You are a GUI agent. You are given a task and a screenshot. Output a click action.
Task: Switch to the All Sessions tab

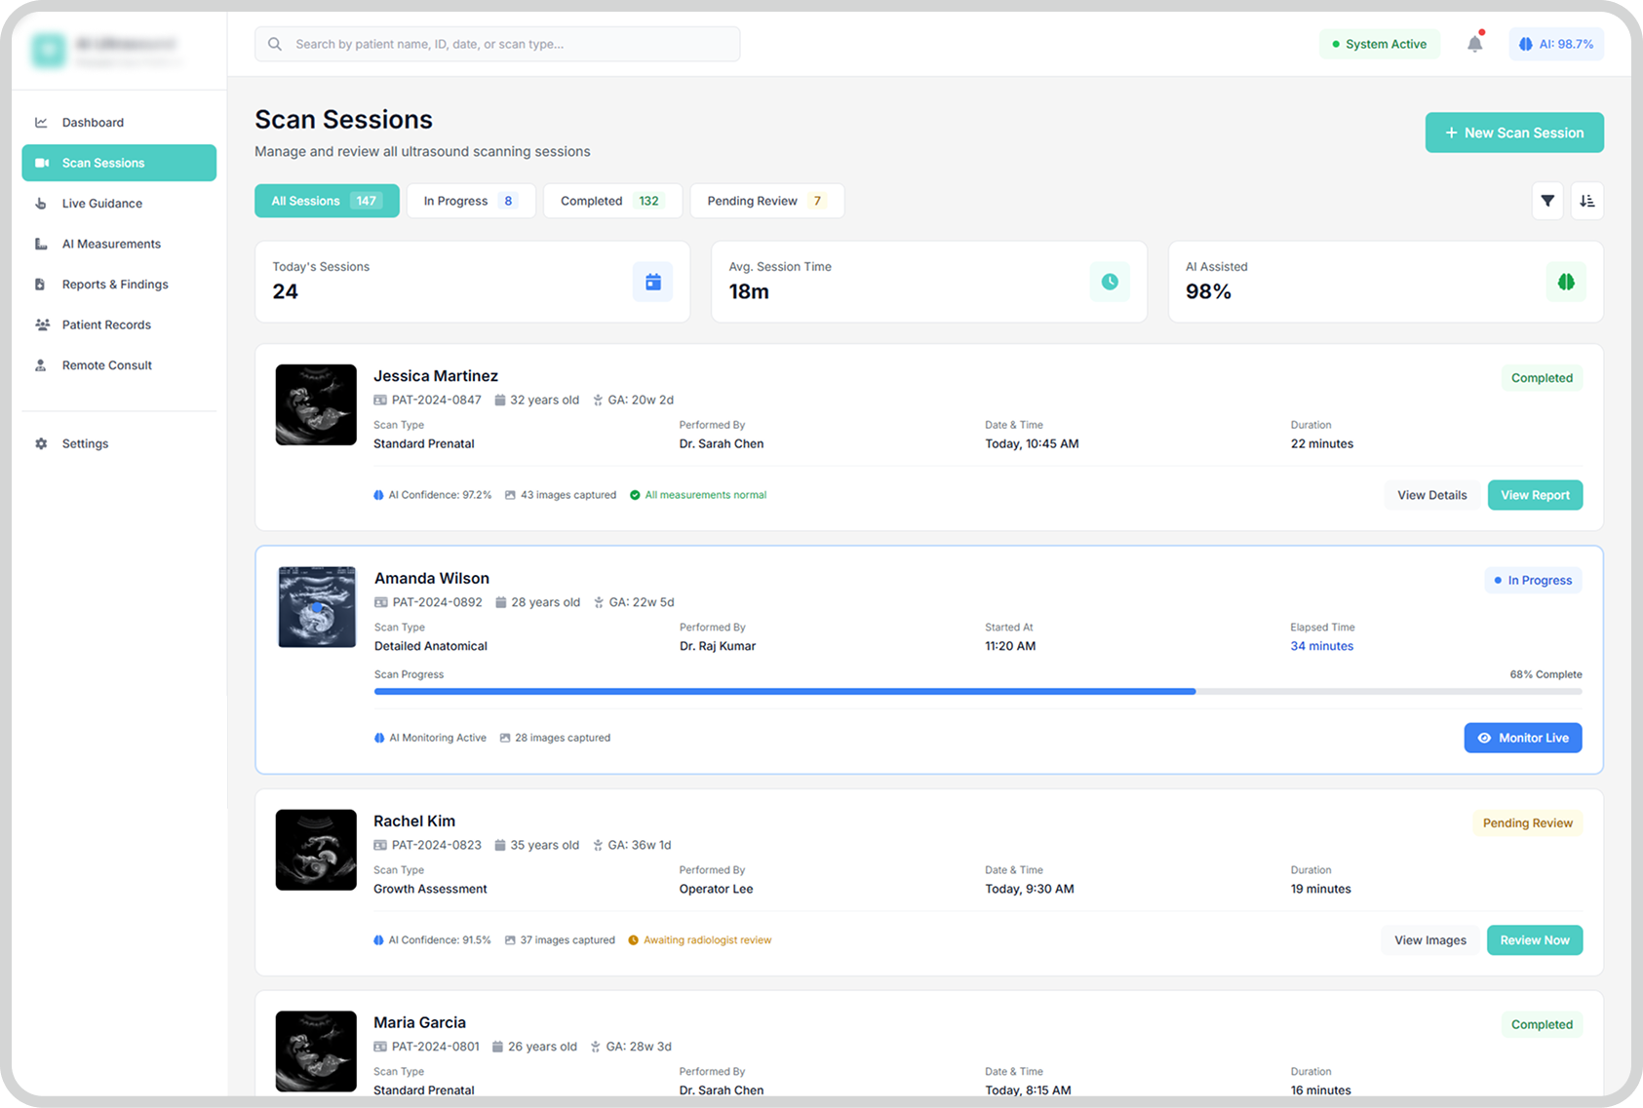coord(327,201)
